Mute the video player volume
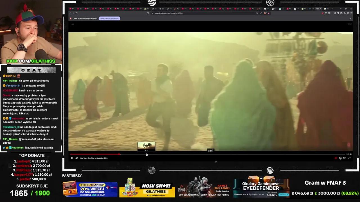 point(76,158)
